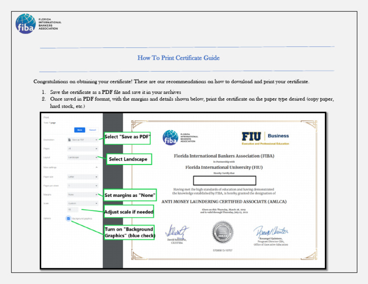Viewport: 368px width, 284px height.
Task: Open the Margins dropdown set to None
Action: [82, 195]
